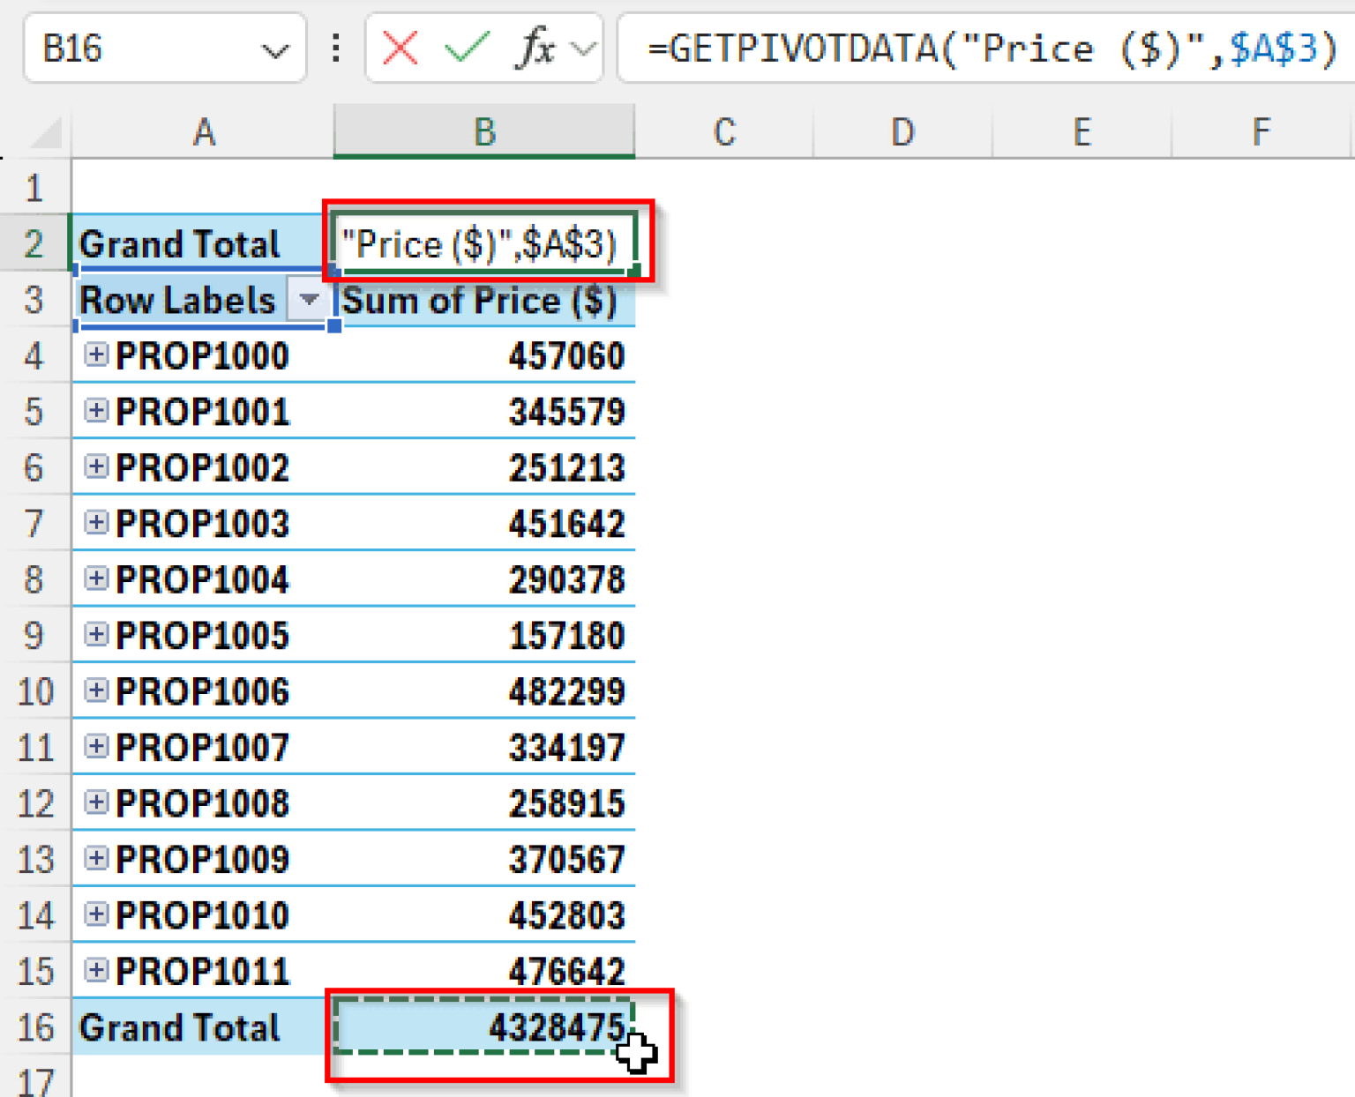The height and width of the screenshot is (1097, 1355).
Task: Open the Insert Function fx icon
Action: [x=535, y=48]
